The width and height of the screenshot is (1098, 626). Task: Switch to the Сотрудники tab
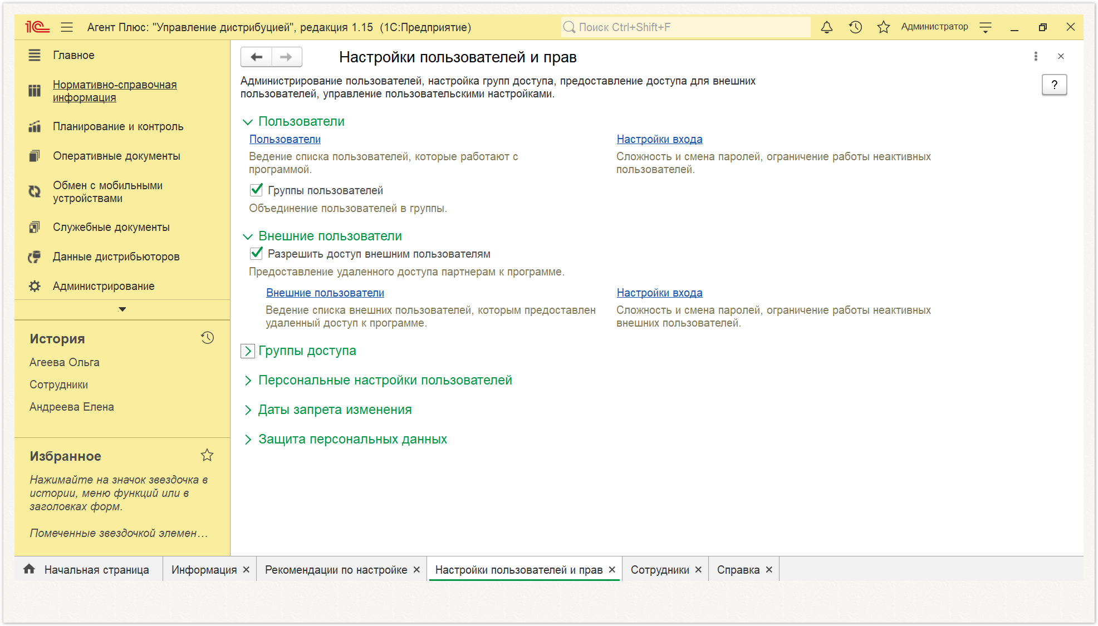660,570
